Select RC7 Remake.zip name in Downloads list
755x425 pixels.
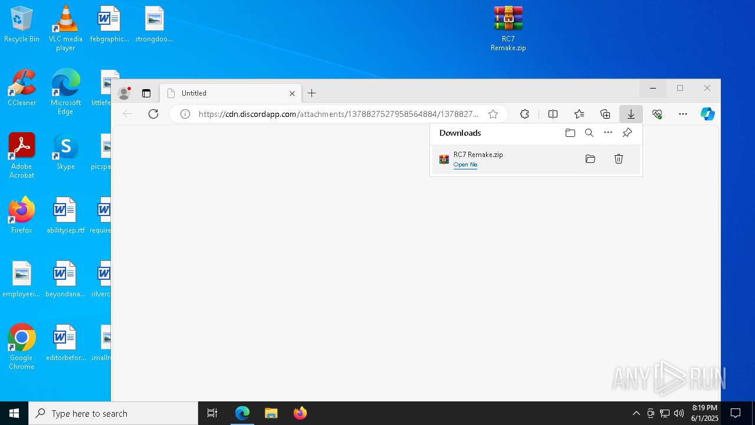pos(478,155)
